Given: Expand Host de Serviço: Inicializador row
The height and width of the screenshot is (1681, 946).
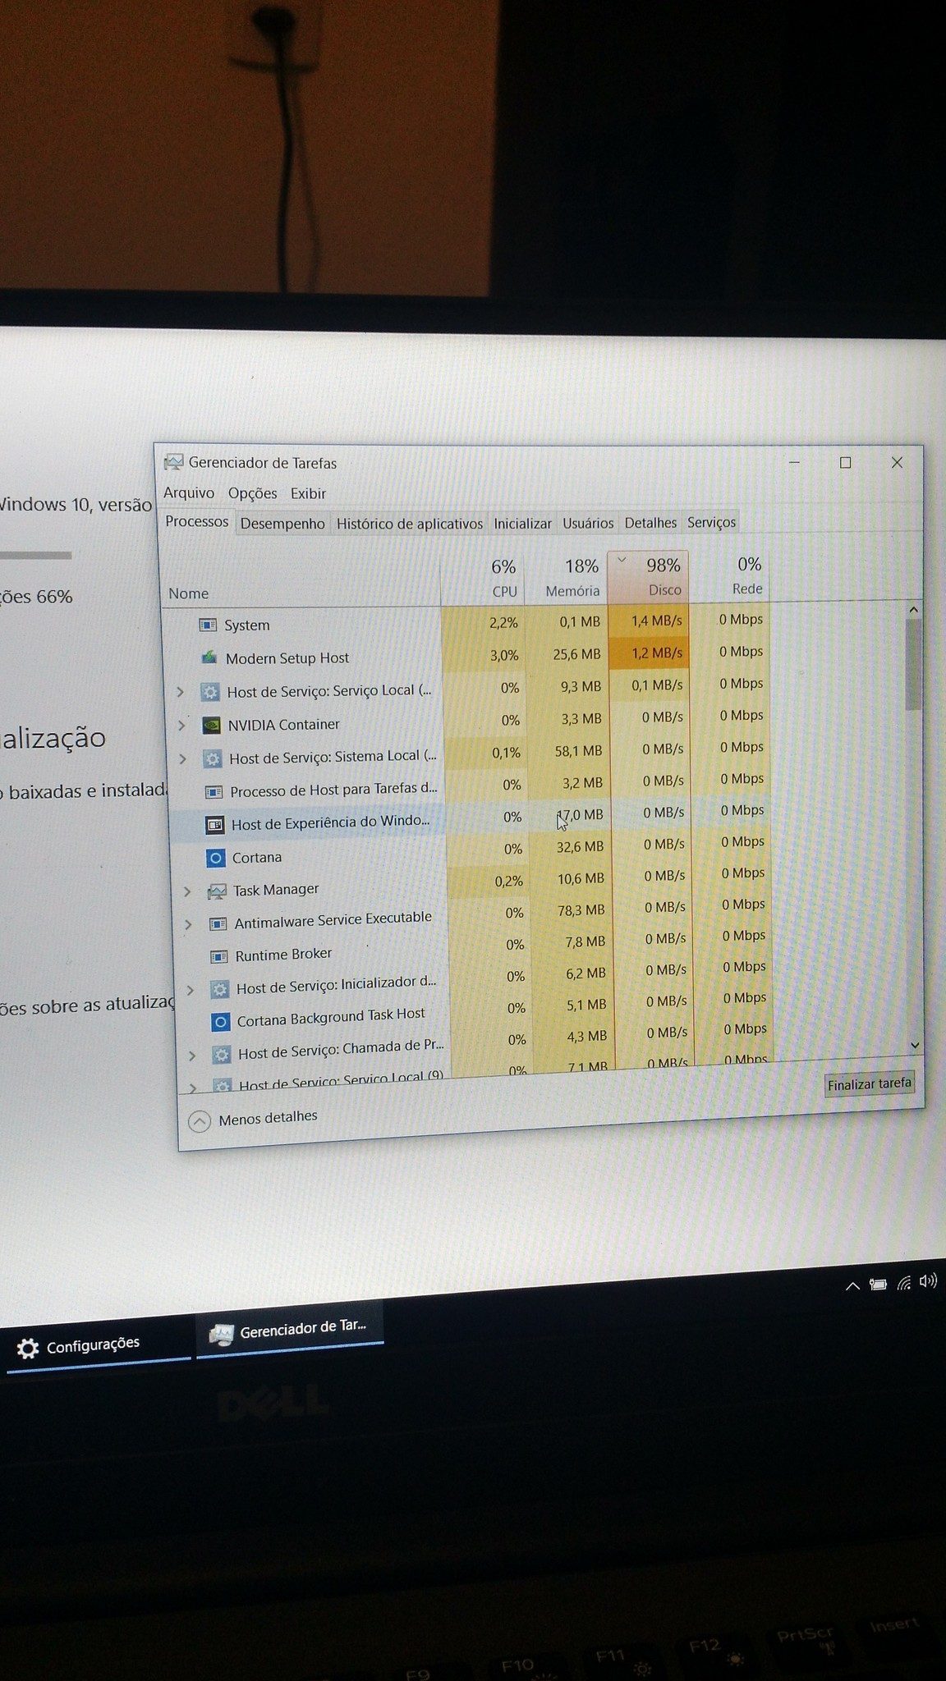Looking at the screenshot, I should pos(190,991).
